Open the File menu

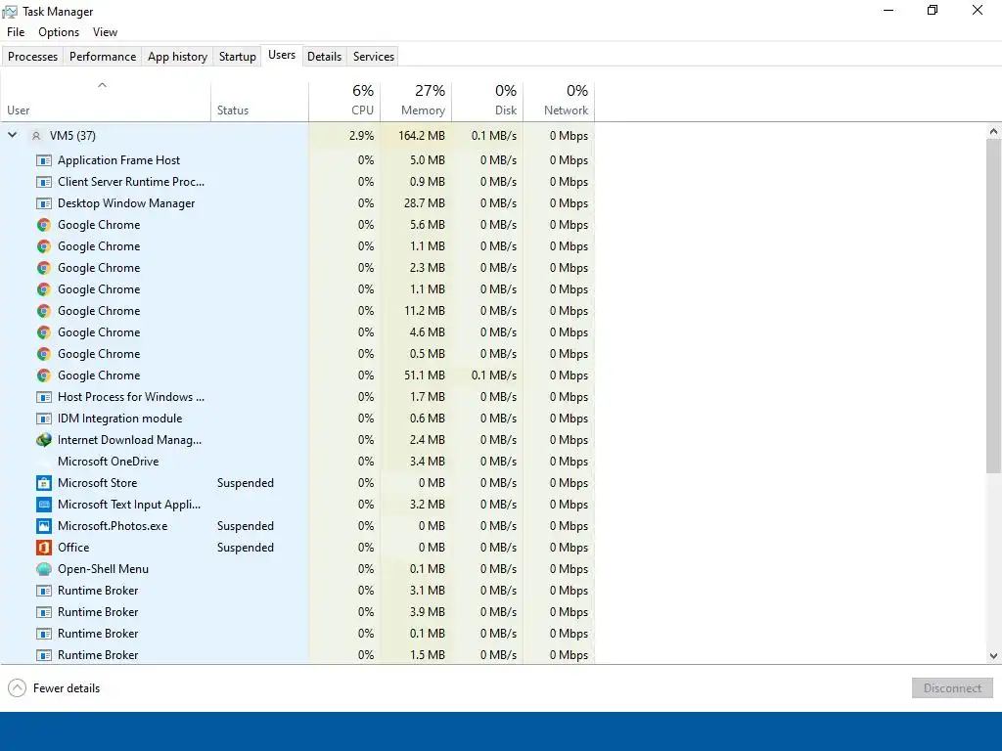[16, 32]
